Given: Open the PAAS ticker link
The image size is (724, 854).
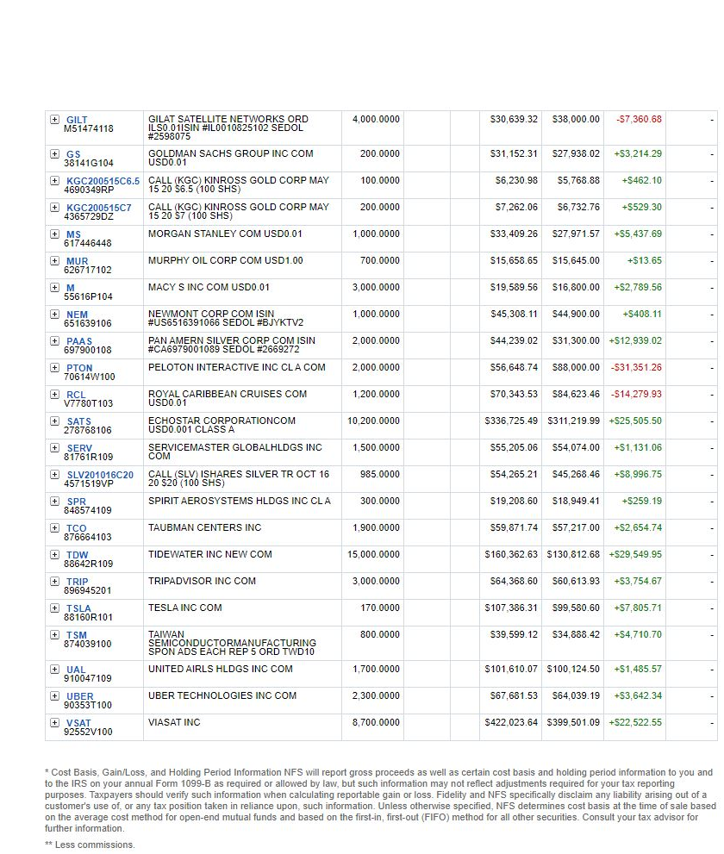Looking at the screenshot, I should click(79, 341).
